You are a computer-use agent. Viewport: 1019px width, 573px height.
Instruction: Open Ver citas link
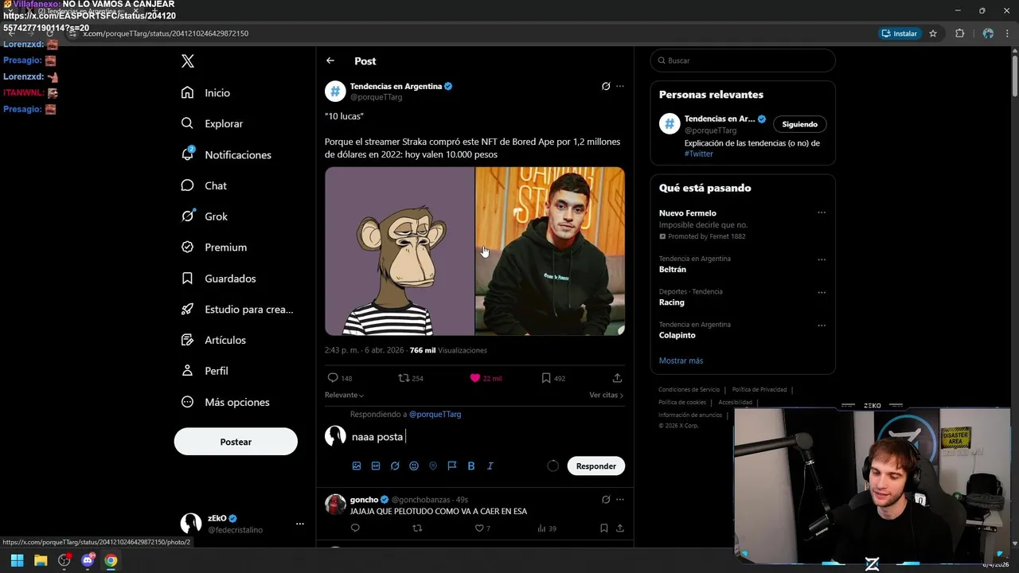pos(606,395)
